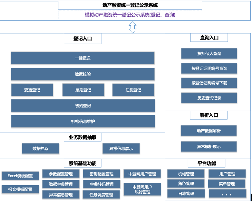The height and width of the screenshot is (202, 252).
Task: Select the 展期登记 box
Action: coord(83,90)
